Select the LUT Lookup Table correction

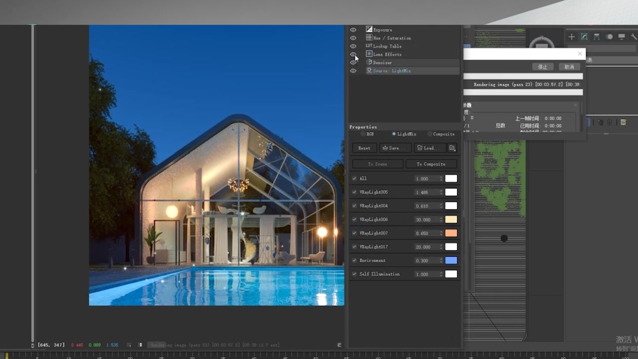click(x=369, y=46)
